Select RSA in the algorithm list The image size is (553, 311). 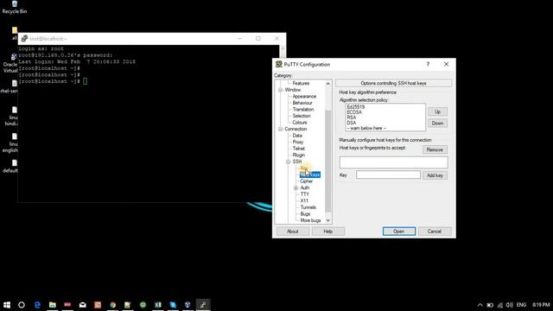pos(352,117)
